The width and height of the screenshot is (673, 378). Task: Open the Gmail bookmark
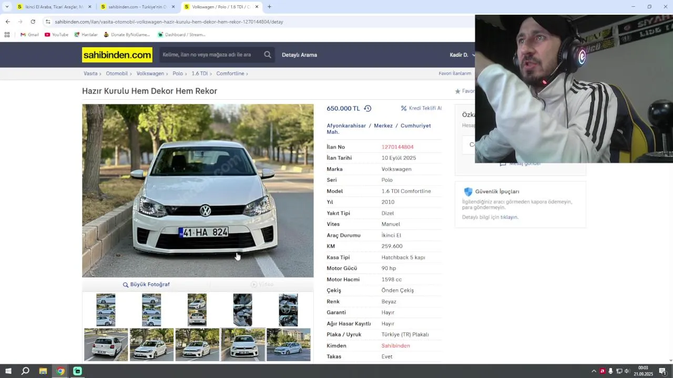pyautogui.click(x=29, y=35)
